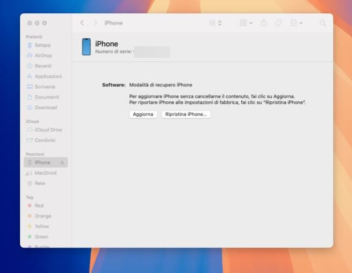Image resolution: width=352 pixels, height=273 pixels.
Task: Click the Tag icon in toolbar
Action: 278,23
